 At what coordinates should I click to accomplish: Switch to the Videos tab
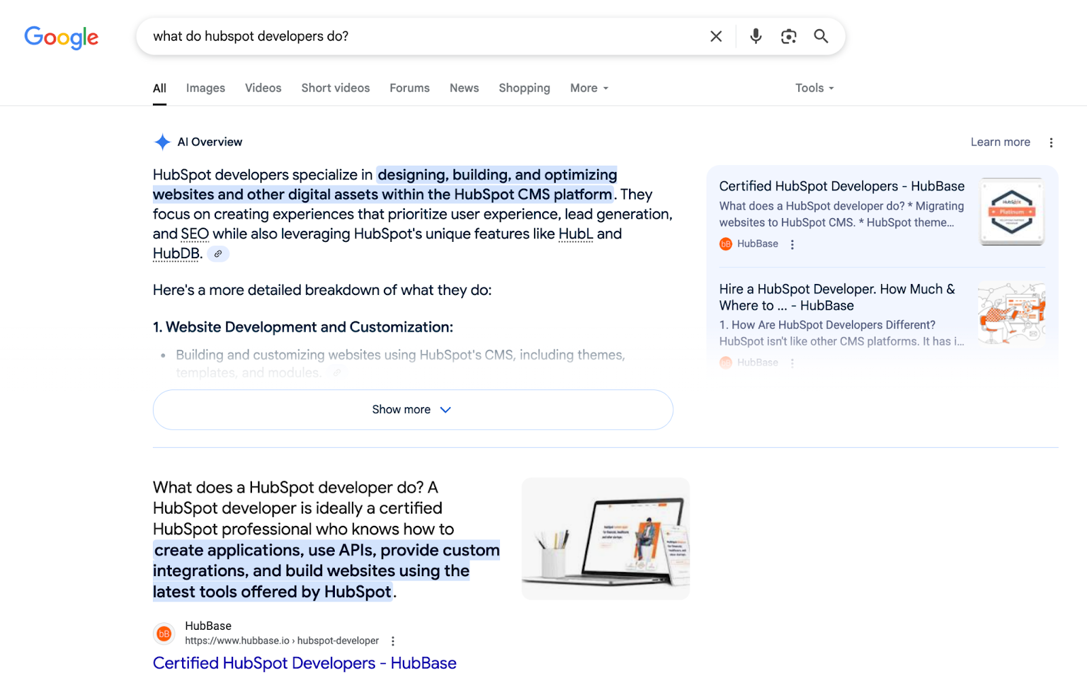pyautogui.click(x=263, y=88)
